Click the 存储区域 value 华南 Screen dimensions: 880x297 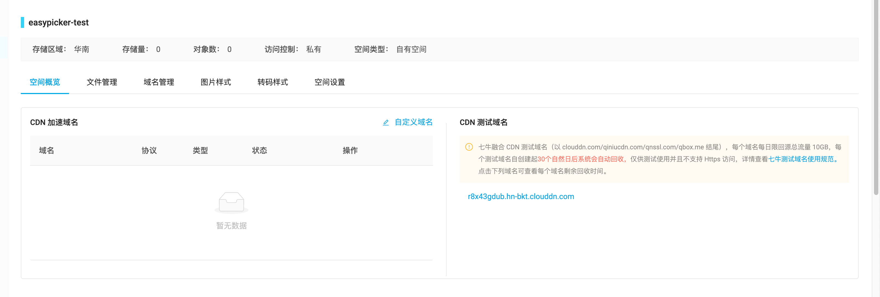pyautogui.click(x=82, y=50)
